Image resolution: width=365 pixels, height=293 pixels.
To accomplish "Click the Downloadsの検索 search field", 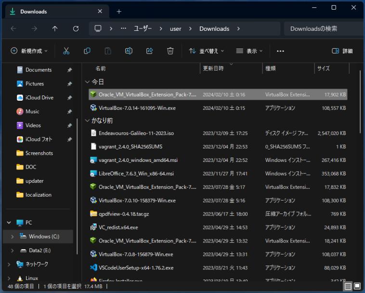I will click(324, 28).
